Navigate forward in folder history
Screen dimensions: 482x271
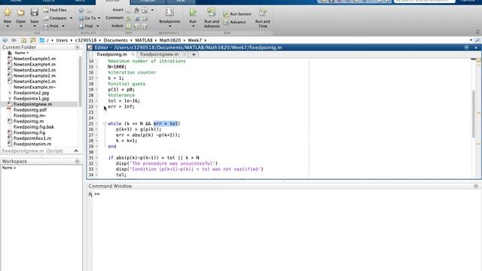click(14, 40)
